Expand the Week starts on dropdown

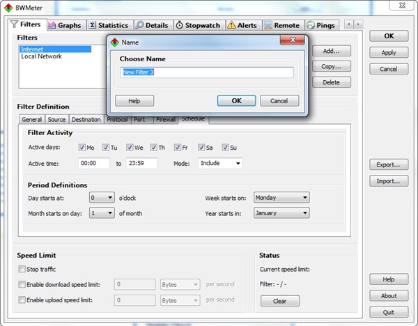(281, 198)
